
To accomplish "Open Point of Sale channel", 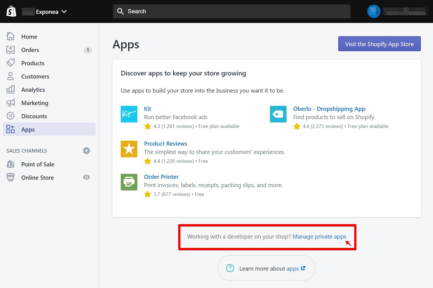I will click(x=38, y=164).
